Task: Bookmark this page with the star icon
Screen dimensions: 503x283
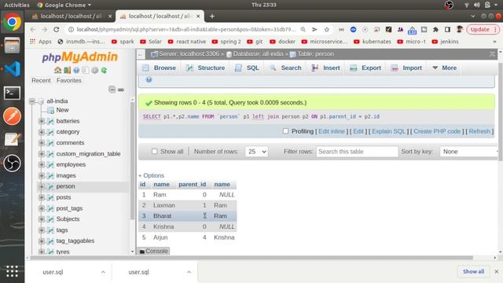Action: point(327,30)
